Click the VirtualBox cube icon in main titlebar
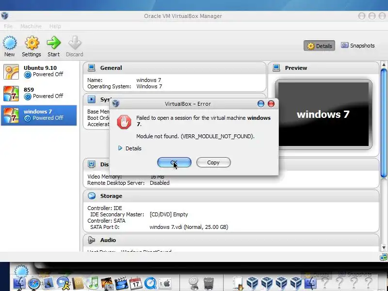This screenshot has height=291, width=388. tap(5, 16)
